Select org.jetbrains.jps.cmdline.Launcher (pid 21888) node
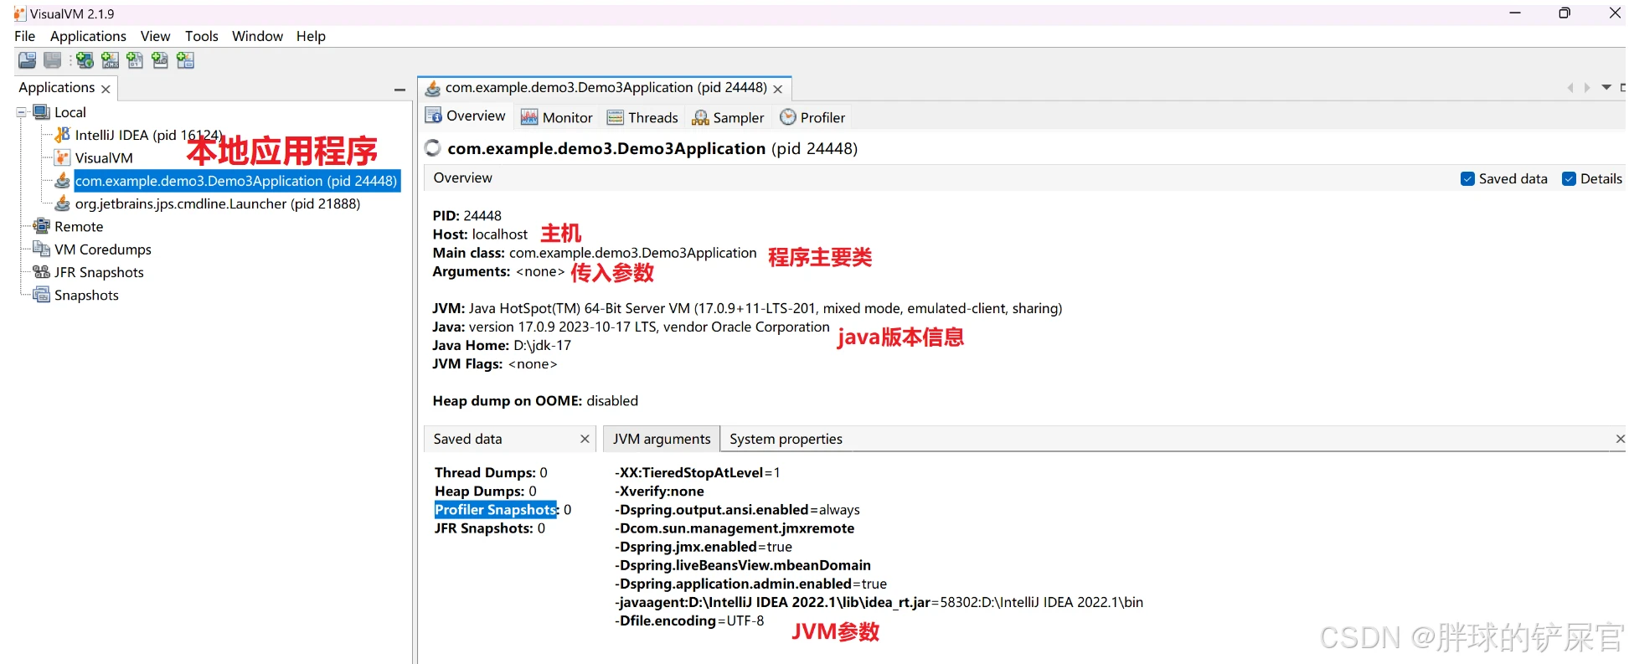This screenshot has height=664, width=1629. click(218, 203)
